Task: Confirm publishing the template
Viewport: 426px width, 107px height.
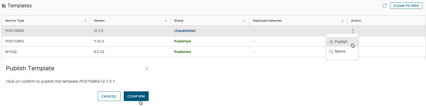Action: tap(136, 96)
